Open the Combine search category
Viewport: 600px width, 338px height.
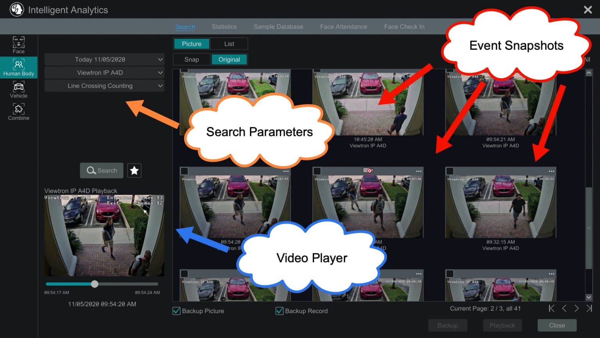pyautogui.click(x=18, y=112)
